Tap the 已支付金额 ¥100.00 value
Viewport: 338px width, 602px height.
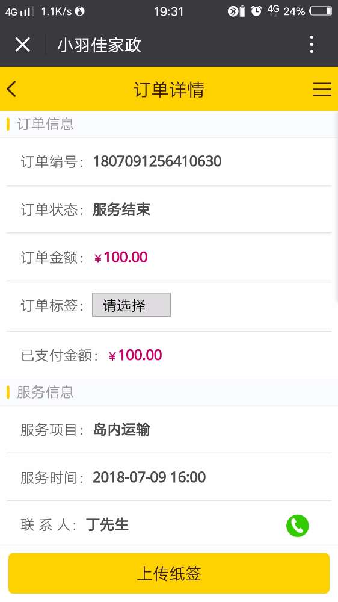[135, 355]
